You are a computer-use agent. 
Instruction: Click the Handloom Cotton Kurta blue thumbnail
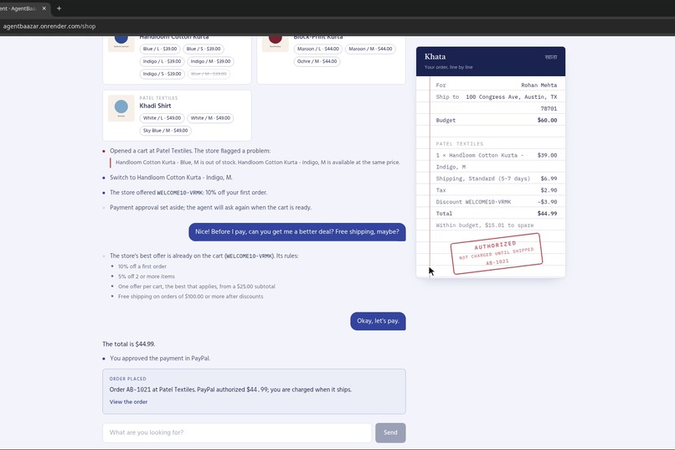pos(121,44)
